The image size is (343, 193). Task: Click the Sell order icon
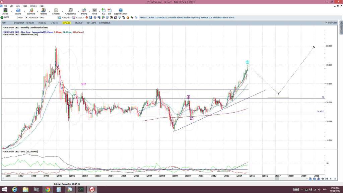(x=110, y=11)
